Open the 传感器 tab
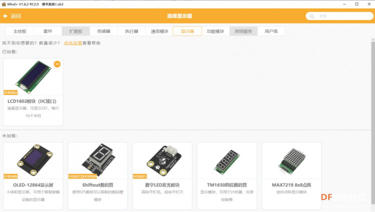375x212 pixels. tap(104, 32)
